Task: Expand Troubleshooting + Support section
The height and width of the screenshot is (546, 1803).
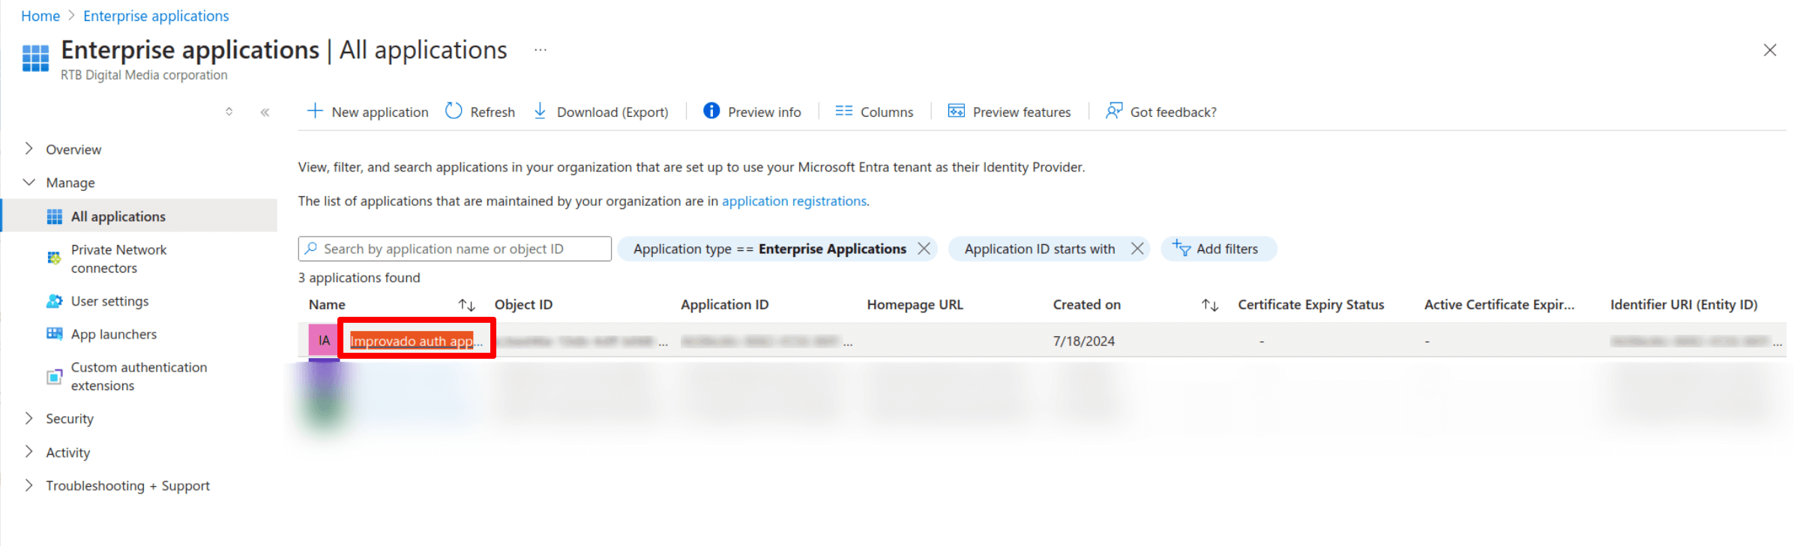Action: (29, 485)
